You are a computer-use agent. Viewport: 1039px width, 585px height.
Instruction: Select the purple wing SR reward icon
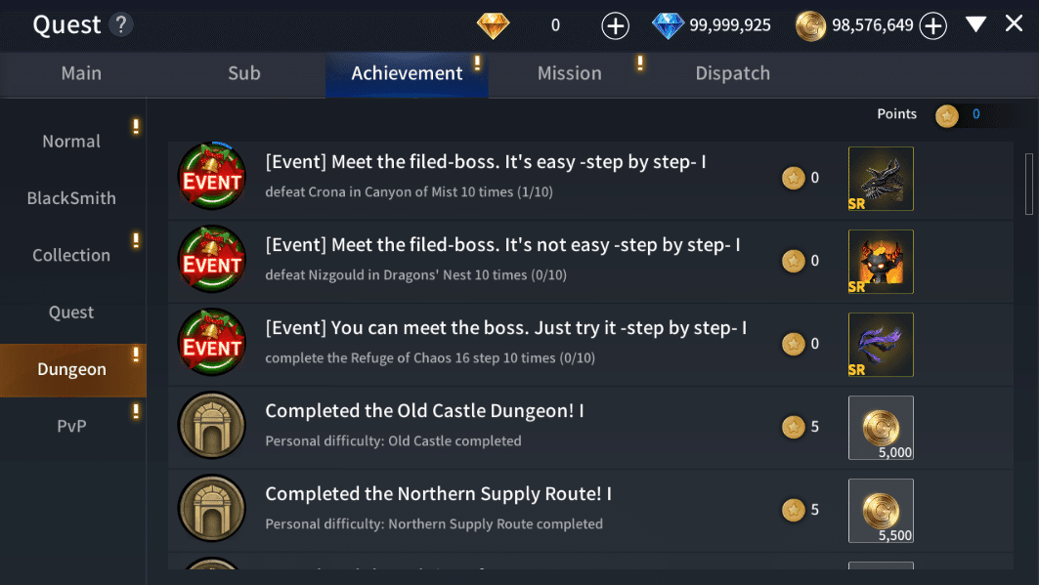point(881,345)
